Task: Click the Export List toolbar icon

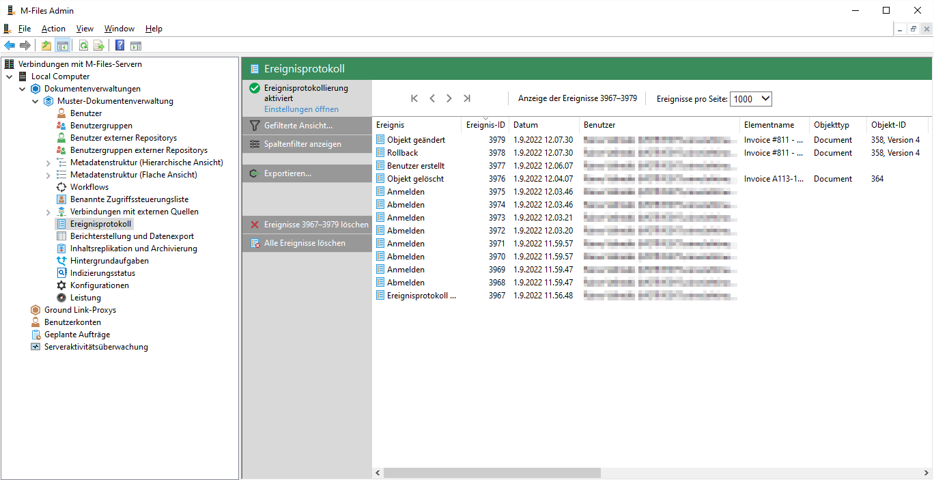Action: tap(99, 46)
